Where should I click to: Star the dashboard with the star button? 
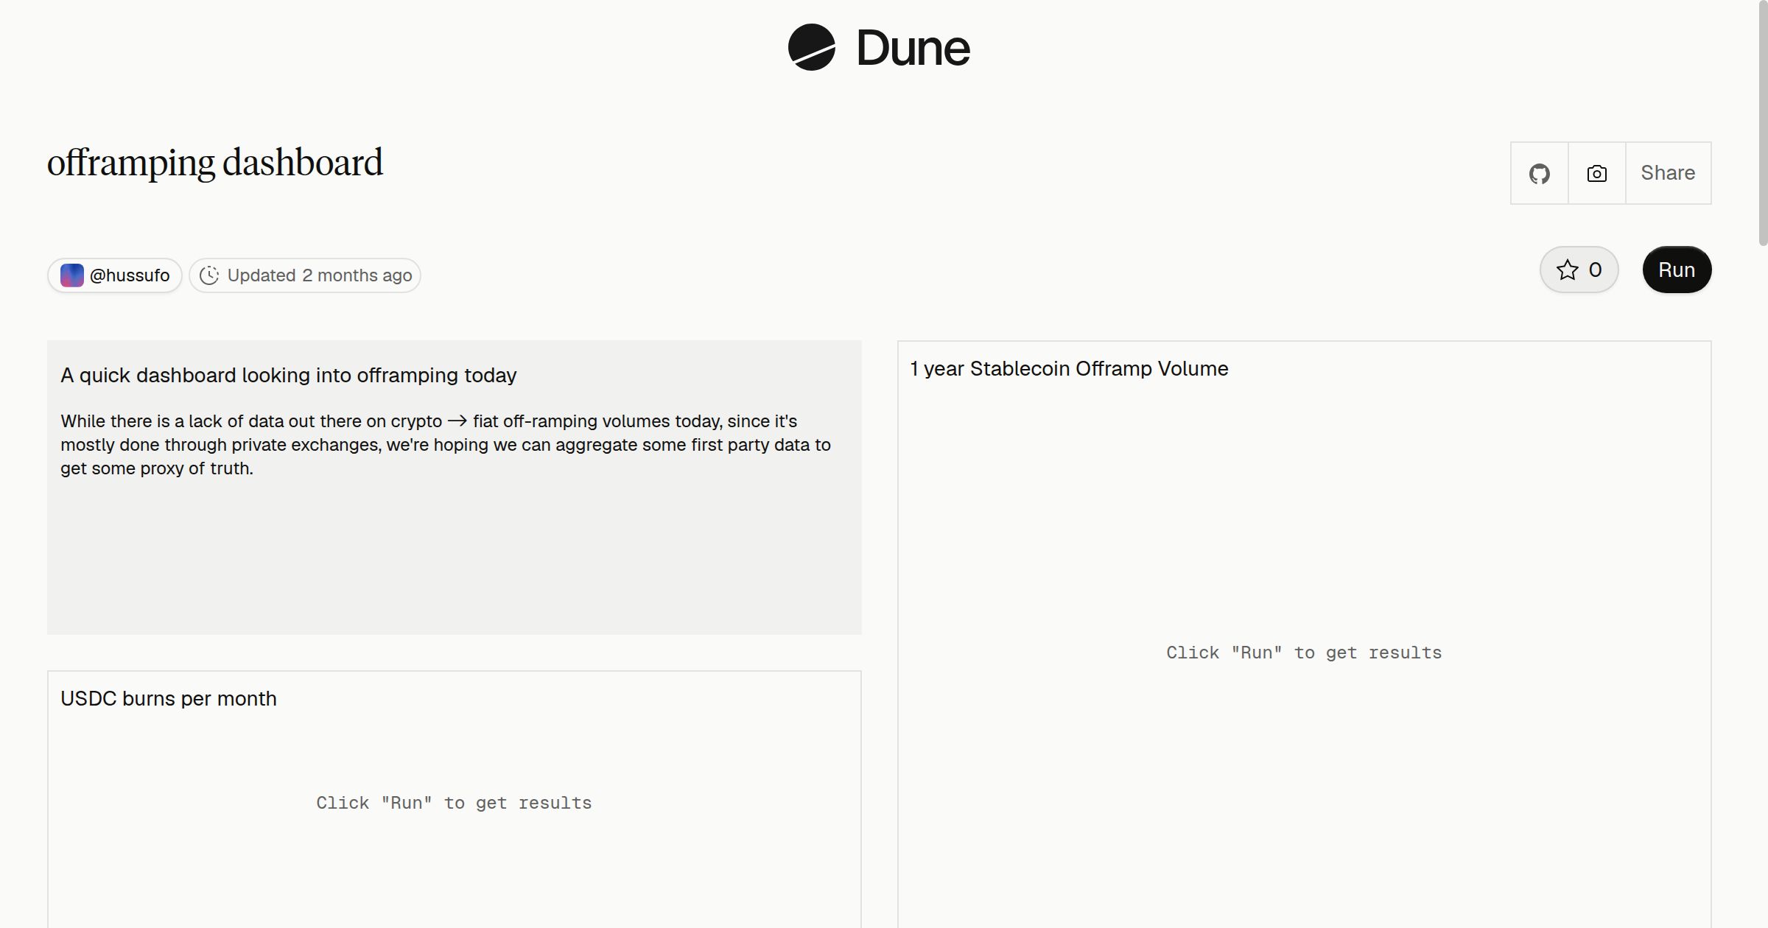1579,270
